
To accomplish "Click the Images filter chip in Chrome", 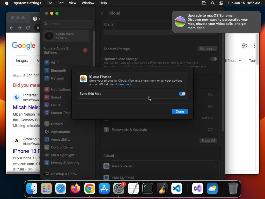I will [22, 61].
